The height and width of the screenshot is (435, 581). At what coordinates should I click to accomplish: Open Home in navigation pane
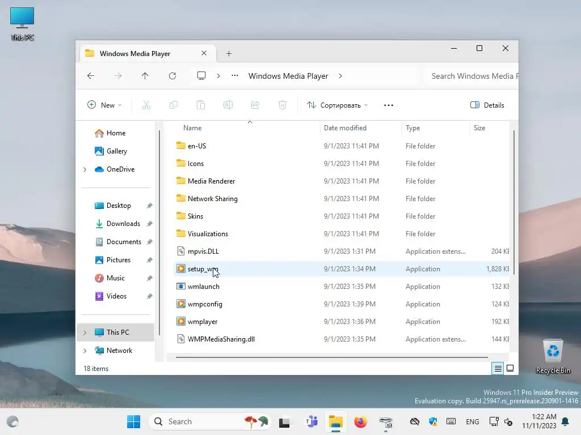click(x=116, y=133)
